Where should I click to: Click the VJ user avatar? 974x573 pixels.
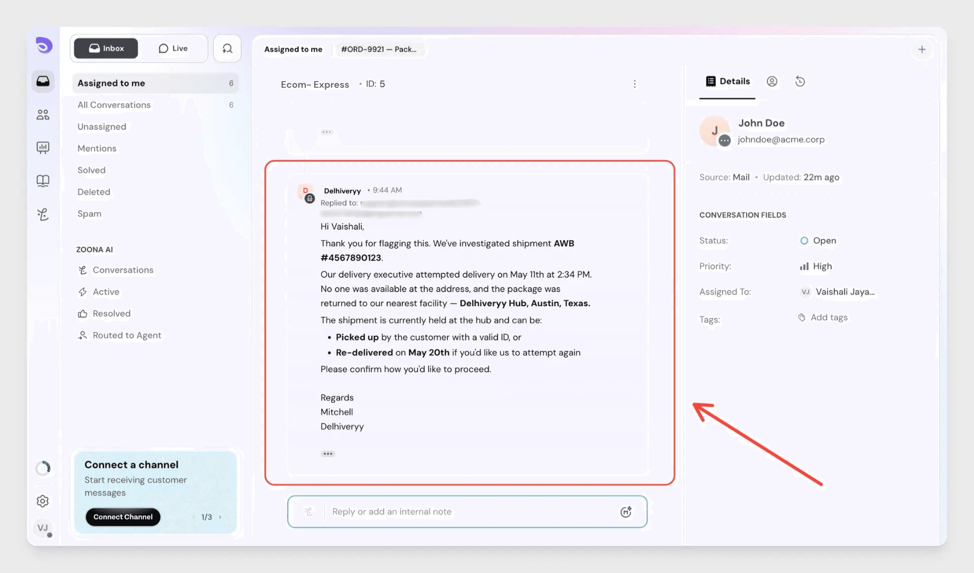pos(43,528)
